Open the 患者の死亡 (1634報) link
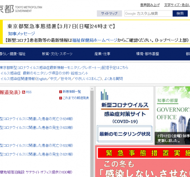This screenshot has height=177, width=190. 36,119
